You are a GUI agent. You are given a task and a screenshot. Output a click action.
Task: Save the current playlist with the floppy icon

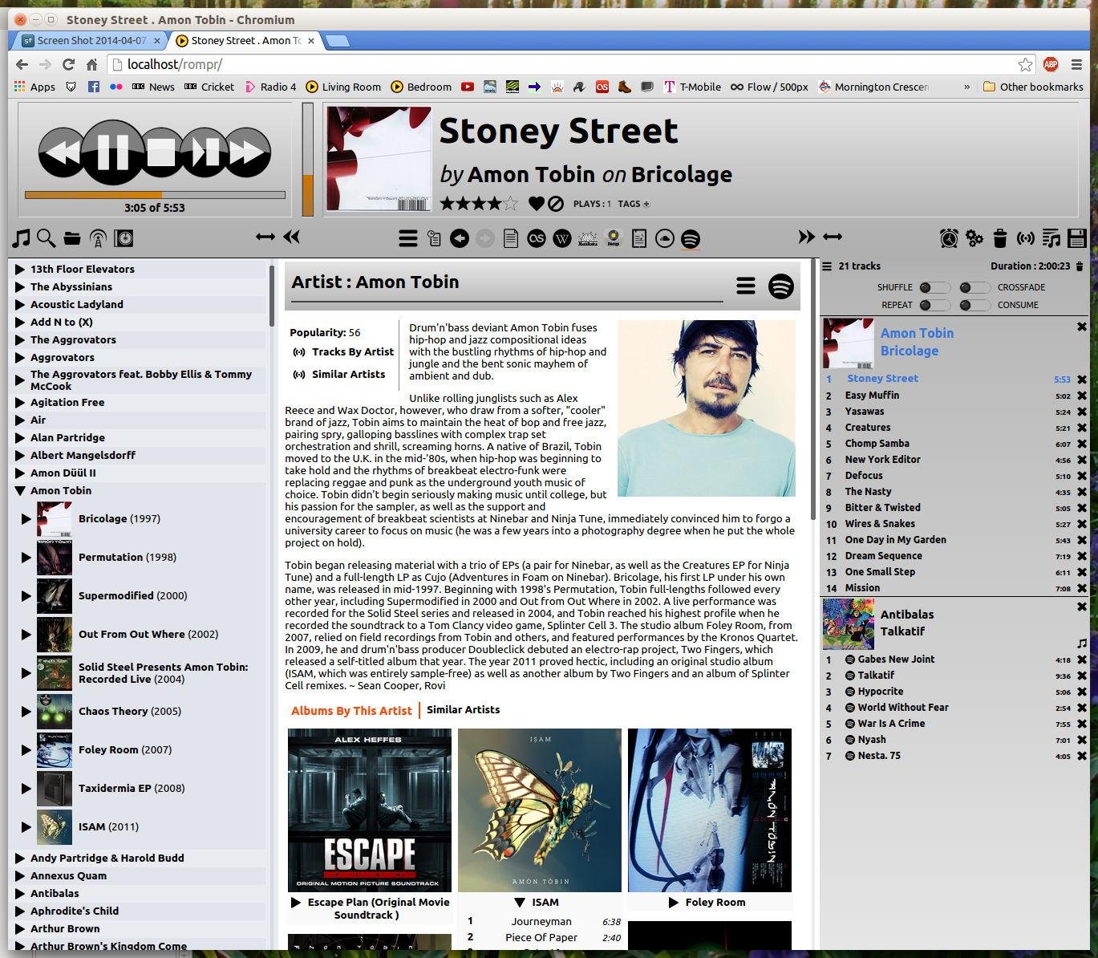point(1079,238)
